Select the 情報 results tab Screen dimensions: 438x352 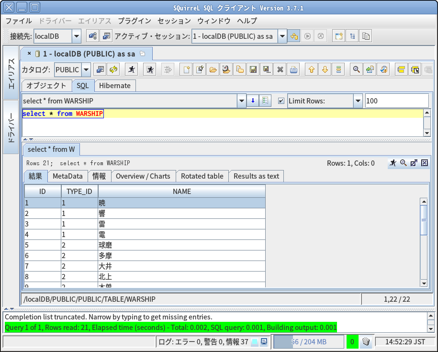tap(99, 176)
